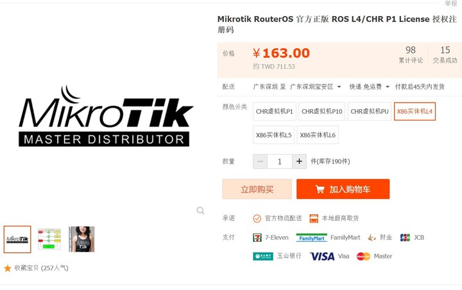Select the X86实体机L5 option

(273, 135)
